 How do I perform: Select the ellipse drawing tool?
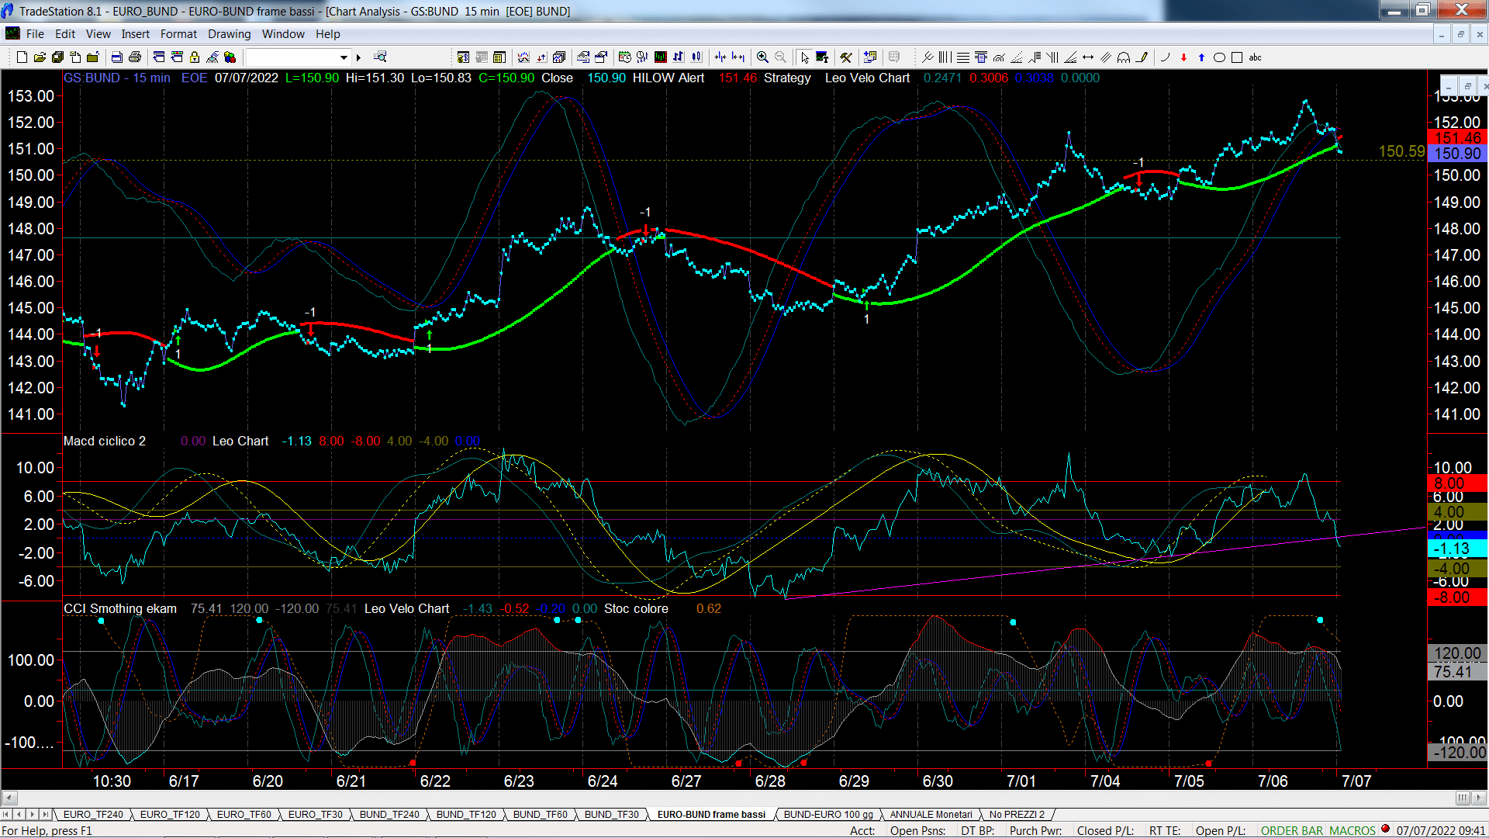click(1219, 57)
